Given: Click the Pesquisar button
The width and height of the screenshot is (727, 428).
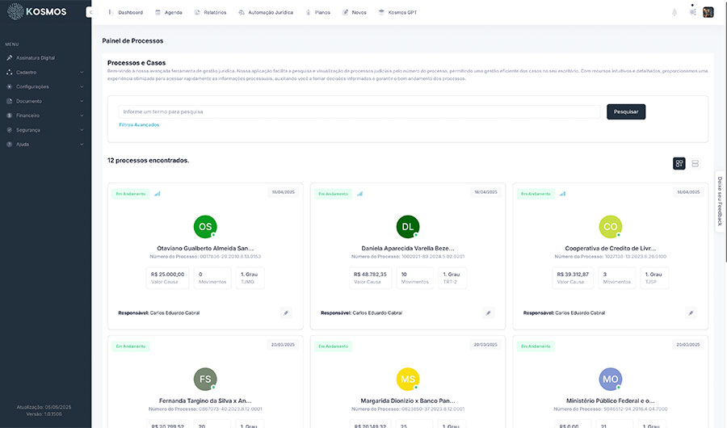Looking at the screenshot, I should click(x=626, y=111).
